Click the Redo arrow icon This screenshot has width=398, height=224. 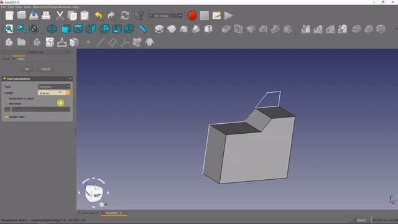[x=111, y=16]
